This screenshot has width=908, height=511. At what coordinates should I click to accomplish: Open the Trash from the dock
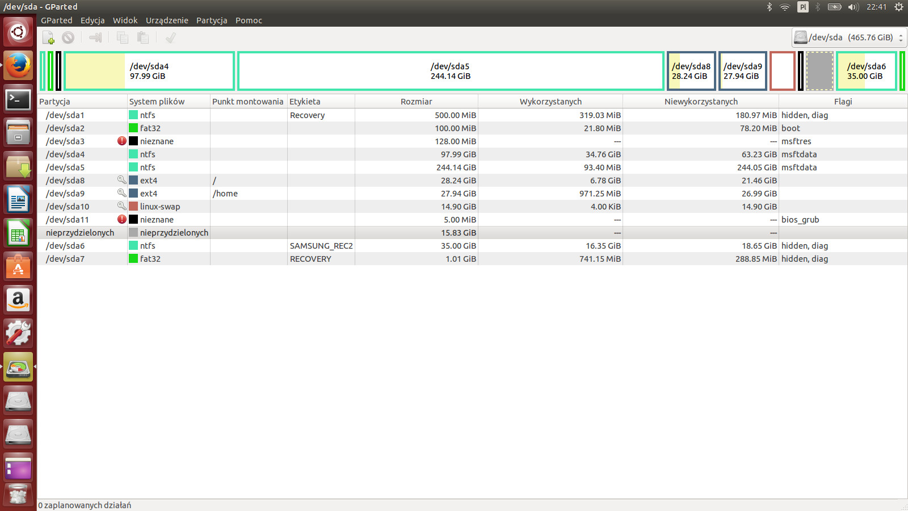tap(18, 495)
